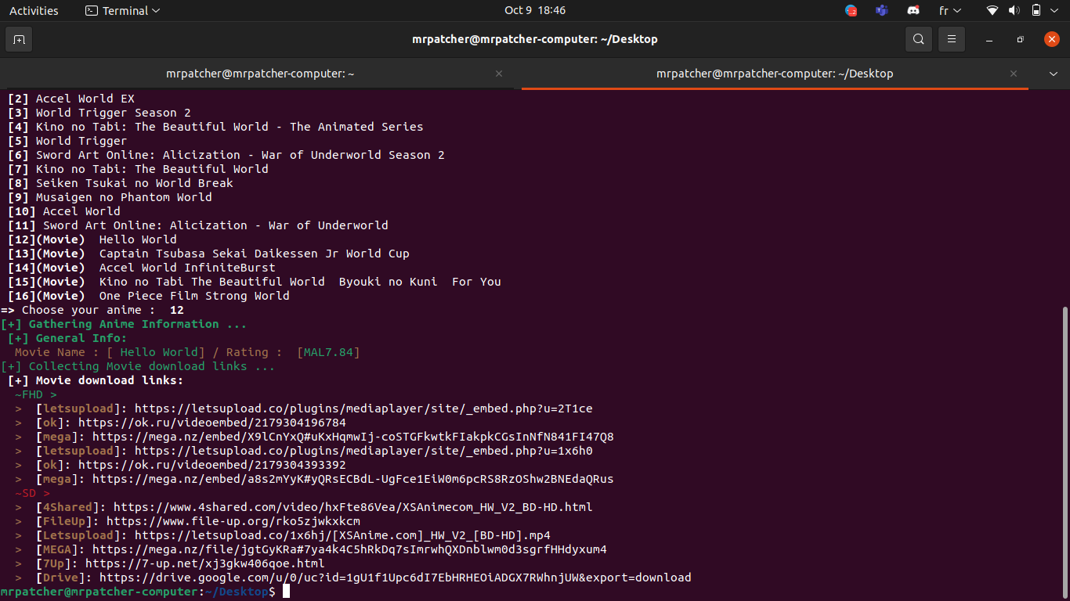Open Microsoft Teams tray icon

(882, 10)
